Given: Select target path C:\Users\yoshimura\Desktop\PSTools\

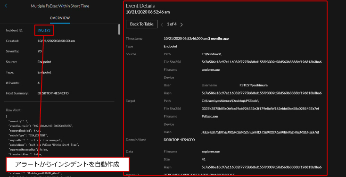Looking at the screenshot, I should 230,101.
